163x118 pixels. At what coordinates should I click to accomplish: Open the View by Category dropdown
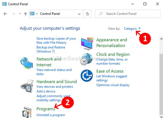[132, 29]
